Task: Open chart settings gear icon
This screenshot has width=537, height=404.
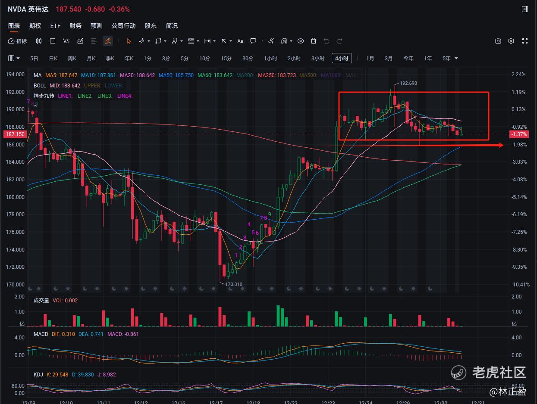Action: 511,41
